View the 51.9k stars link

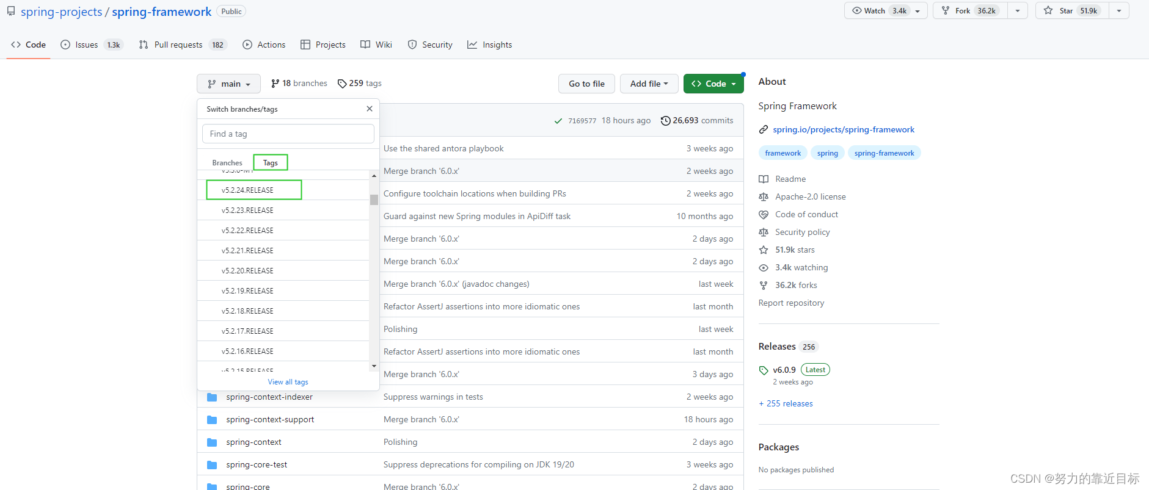coord(787,250)
